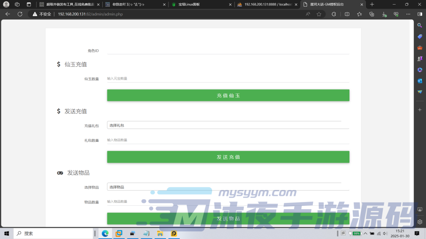Click the 角色ID input field
Viewport: 426px width, 239px height.
tap(228, 51)
